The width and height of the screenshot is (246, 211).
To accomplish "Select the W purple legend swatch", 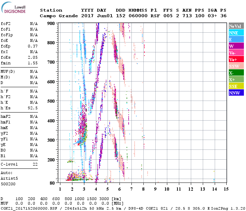I will click(x=236, y=46).
